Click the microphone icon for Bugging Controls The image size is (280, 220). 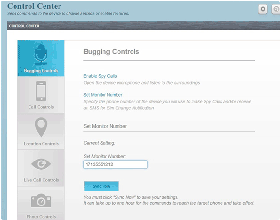(41, 55)
